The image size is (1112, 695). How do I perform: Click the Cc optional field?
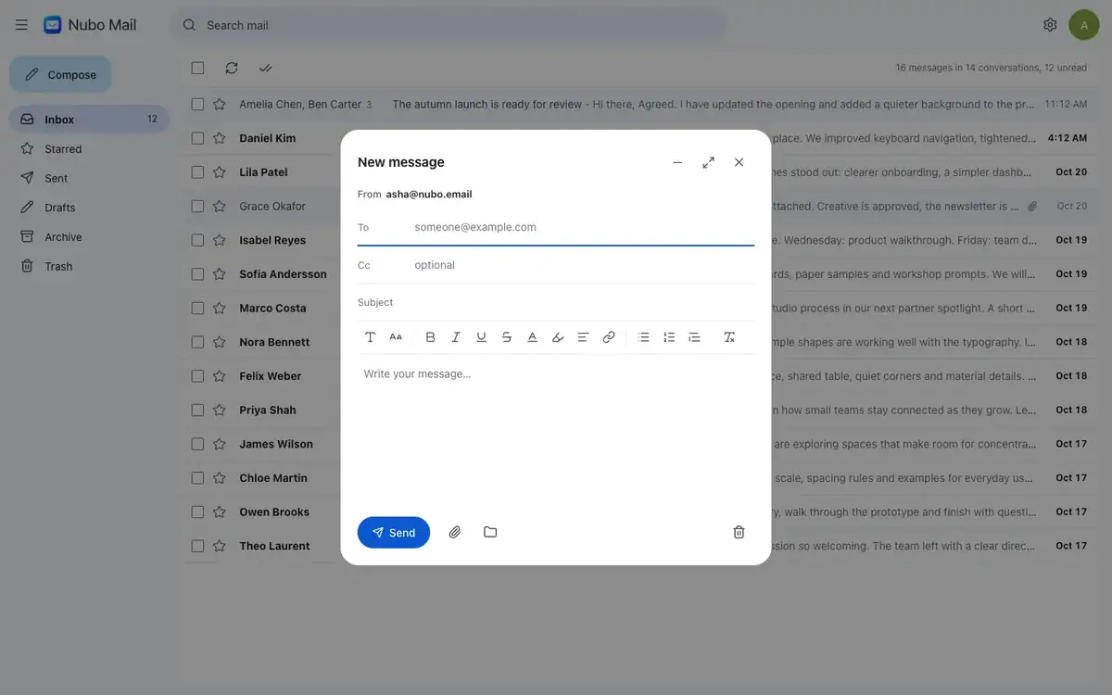[584, 265]
